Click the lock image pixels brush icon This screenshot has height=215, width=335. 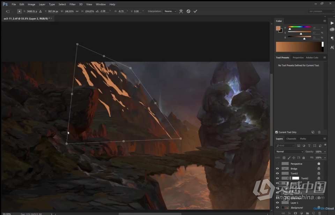(x=289, y=158)
